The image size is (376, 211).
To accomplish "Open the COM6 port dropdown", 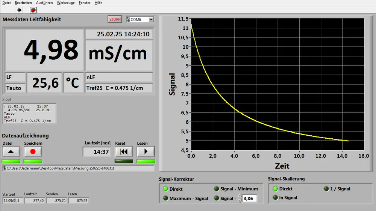I will pyautogui.click(x=151, y=19).
